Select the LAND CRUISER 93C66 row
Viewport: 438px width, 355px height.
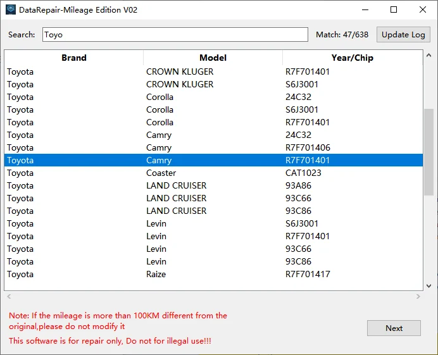click(x=213, y=198)
